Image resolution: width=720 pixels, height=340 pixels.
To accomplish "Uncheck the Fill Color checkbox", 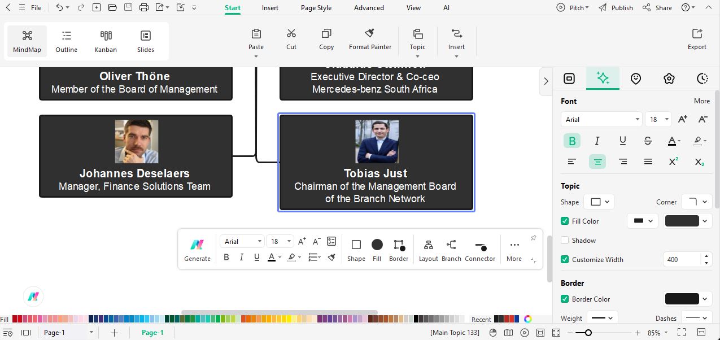I will click(565, 221).
